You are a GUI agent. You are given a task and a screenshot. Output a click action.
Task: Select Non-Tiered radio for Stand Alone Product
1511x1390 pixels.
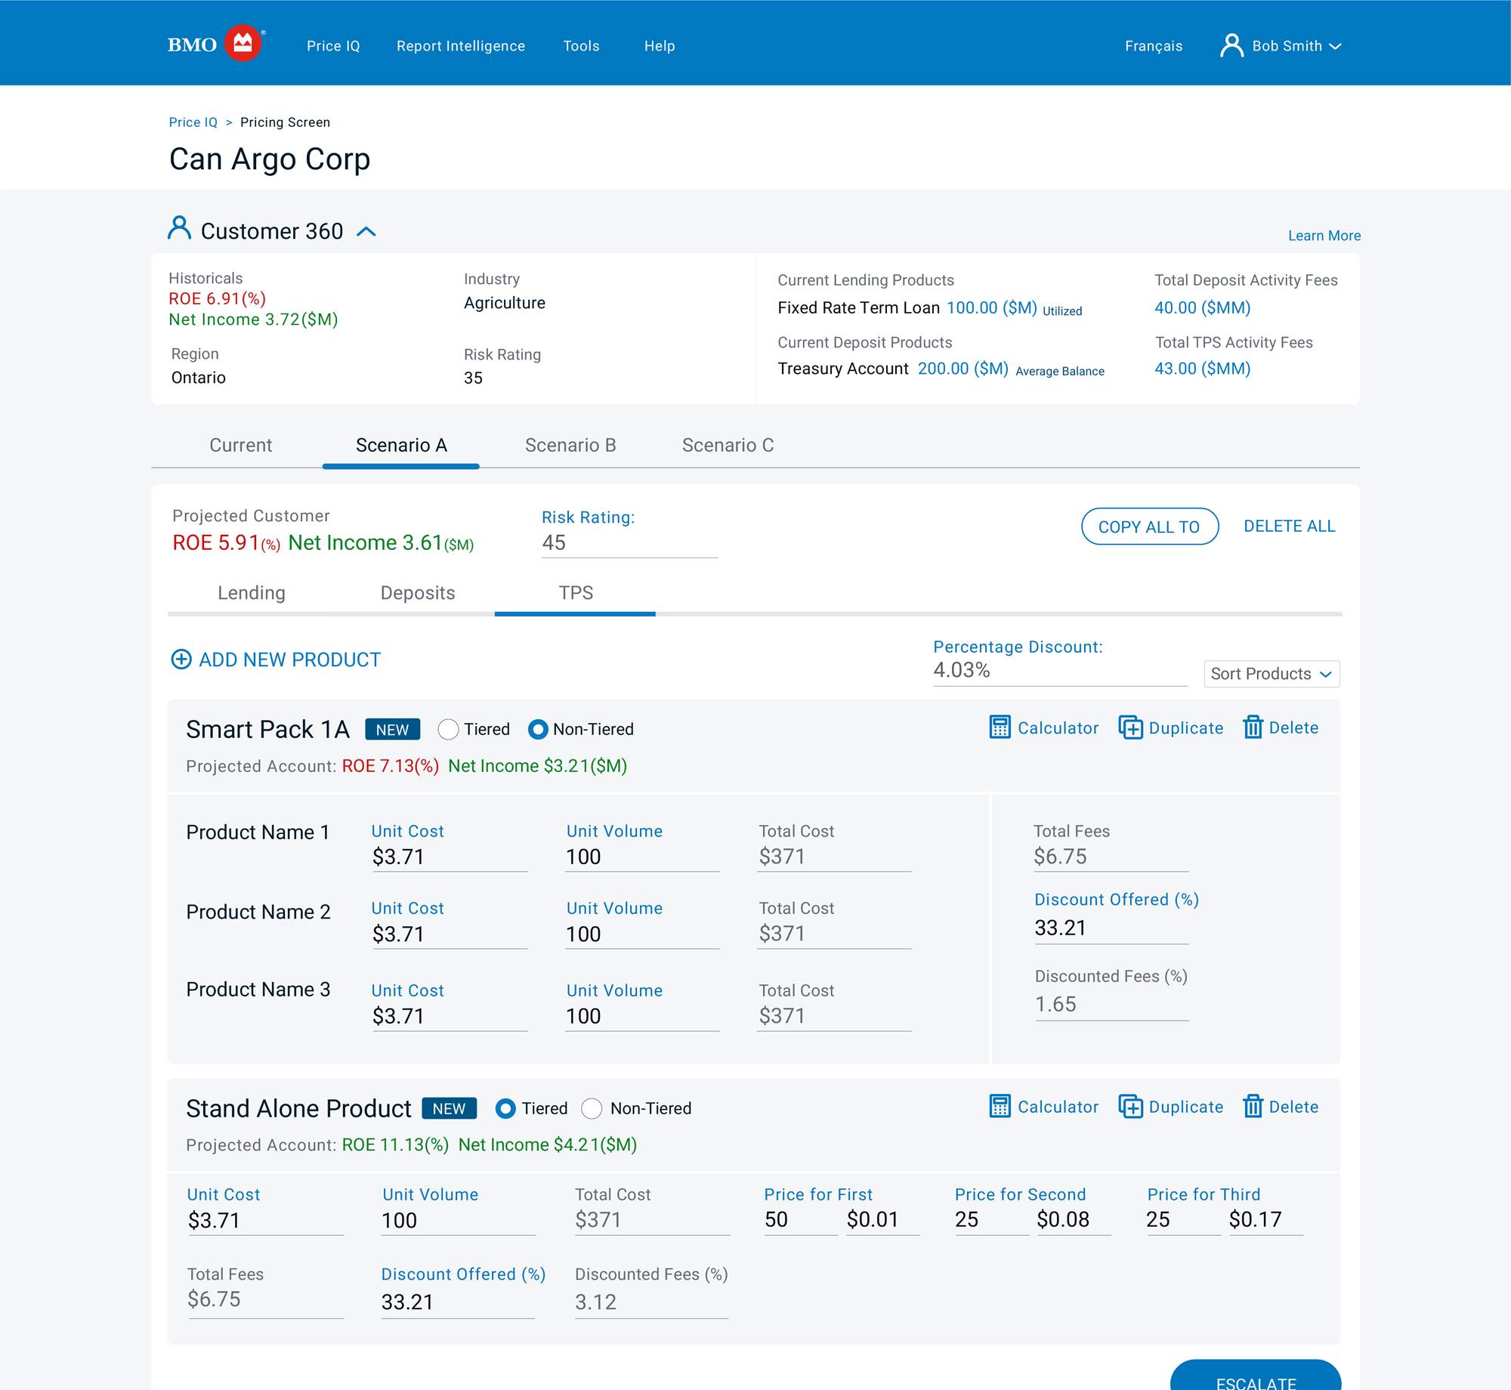point(592,1108)
